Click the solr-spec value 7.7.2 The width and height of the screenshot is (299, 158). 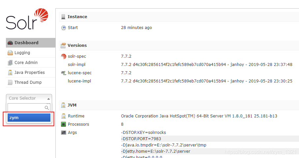pyautogui.click(x=126, y=56)
